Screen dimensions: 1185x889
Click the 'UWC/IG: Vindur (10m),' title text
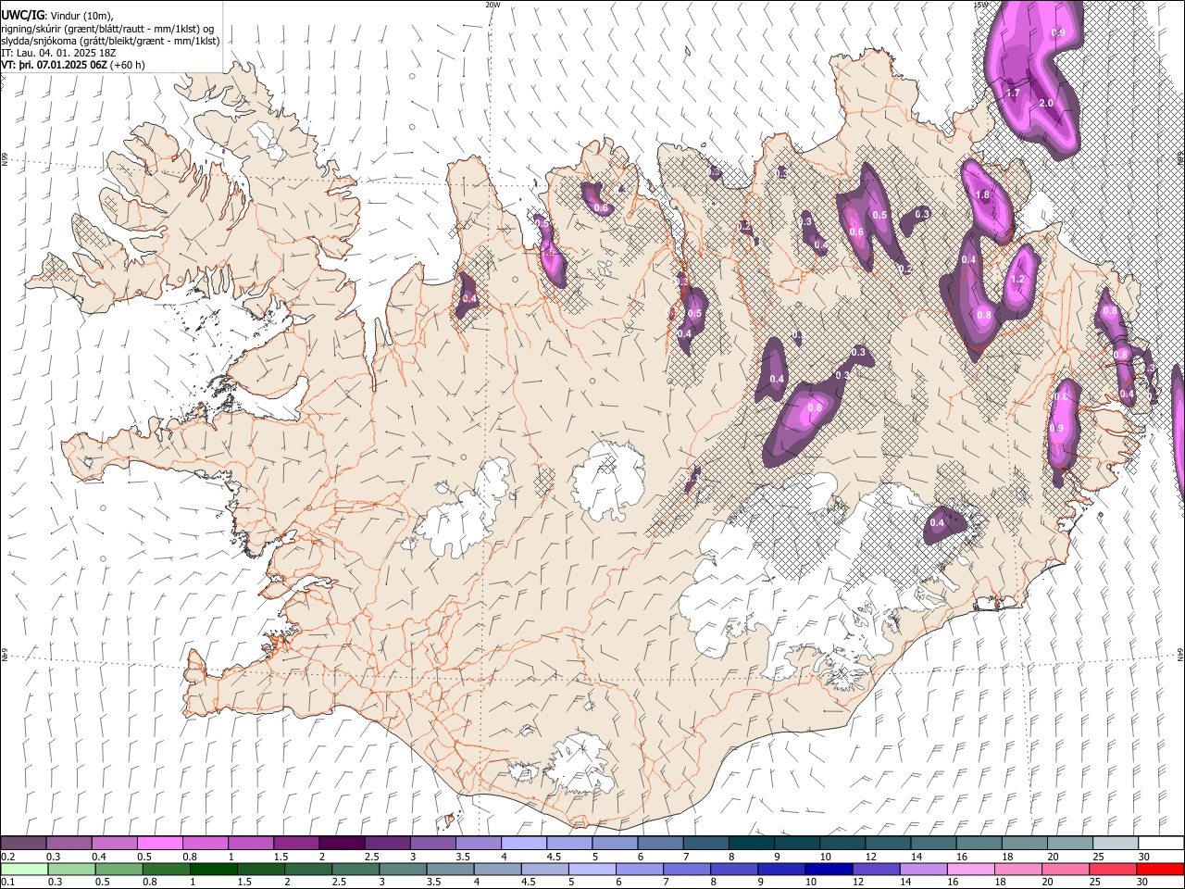(x=57, y=16)
